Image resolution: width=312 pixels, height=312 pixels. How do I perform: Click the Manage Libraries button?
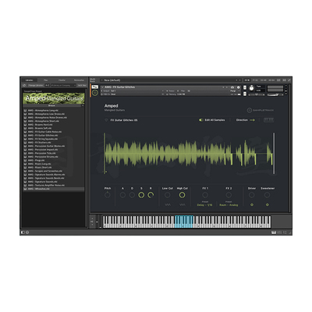click(36, 85)
